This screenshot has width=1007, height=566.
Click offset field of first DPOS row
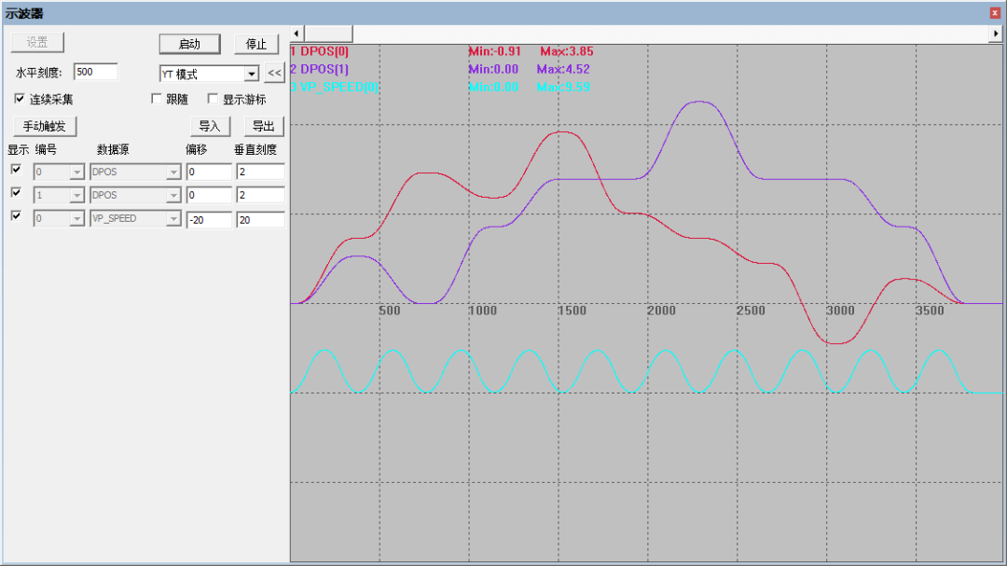click(209, 173)
